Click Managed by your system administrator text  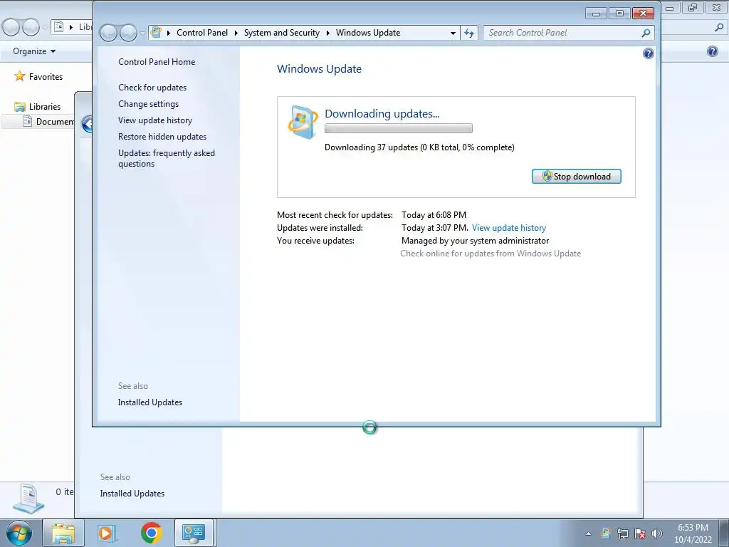pos(475,241)
